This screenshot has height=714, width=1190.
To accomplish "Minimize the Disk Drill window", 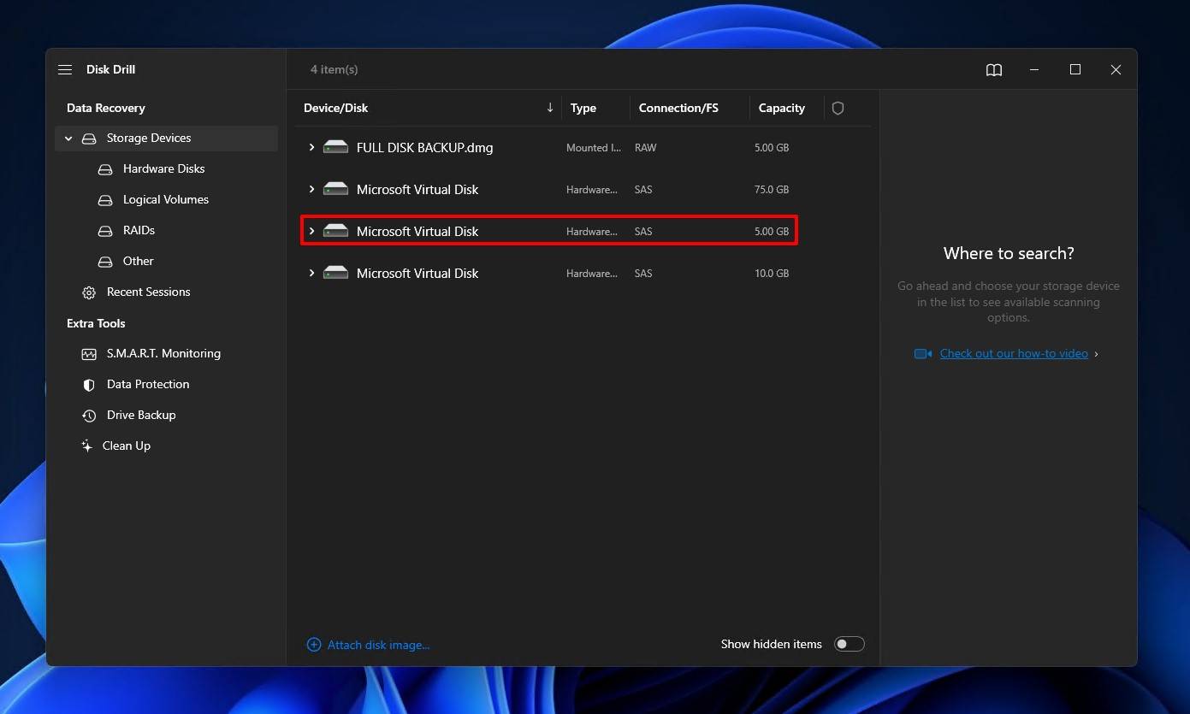I will click(x=1035, y=70).
